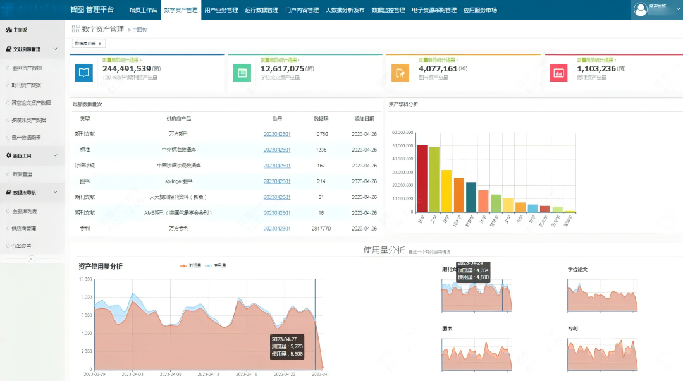Viewport: 683px width, 381px height.
Task: Click the 资产学科分析 panel title
Action: click(403, 104)
